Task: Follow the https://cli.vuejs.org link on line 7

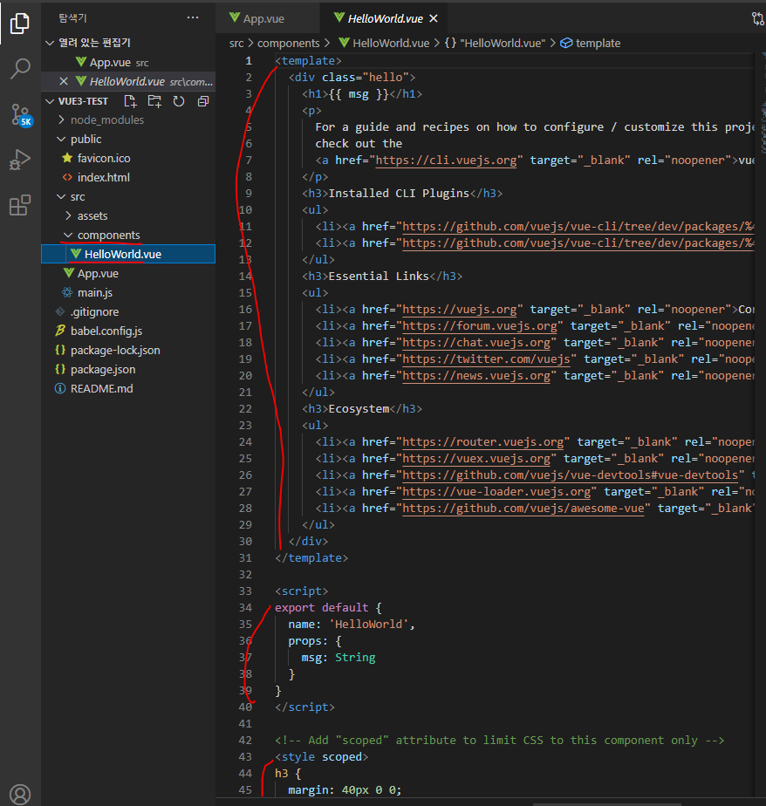Action: point(446,161)
